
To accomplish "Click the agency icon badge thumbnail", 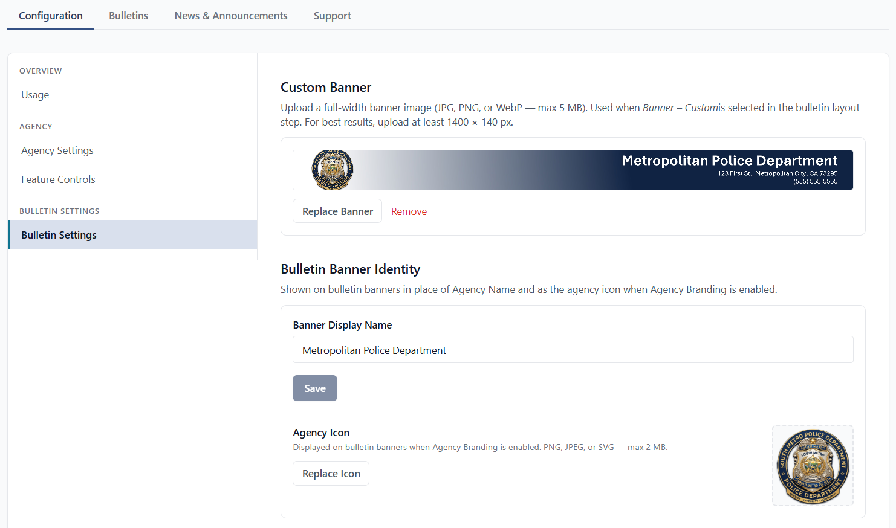I will [x=813, y=465].
